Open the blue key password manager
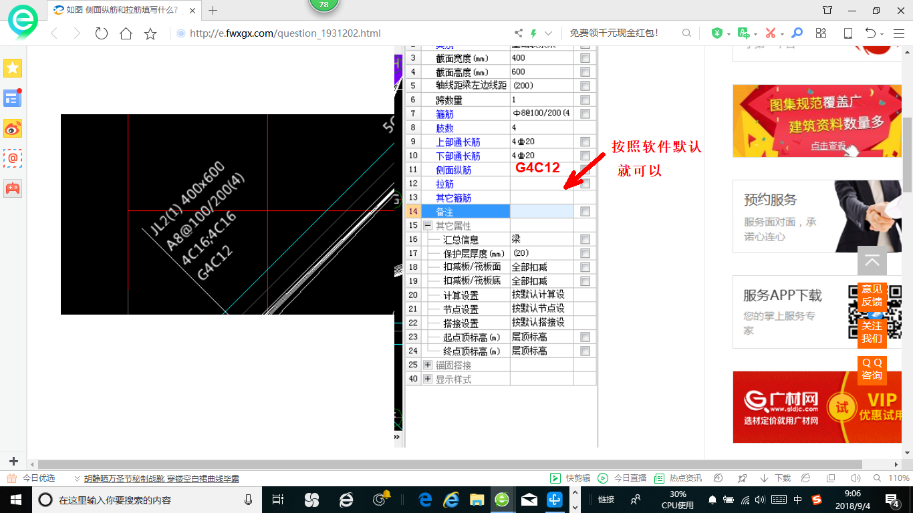Viewport: 913px width, 513px height. [796, 33]
